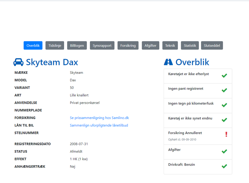249x183 pixels.
Task: Click the MODEL label
Action: pos(21,80)
